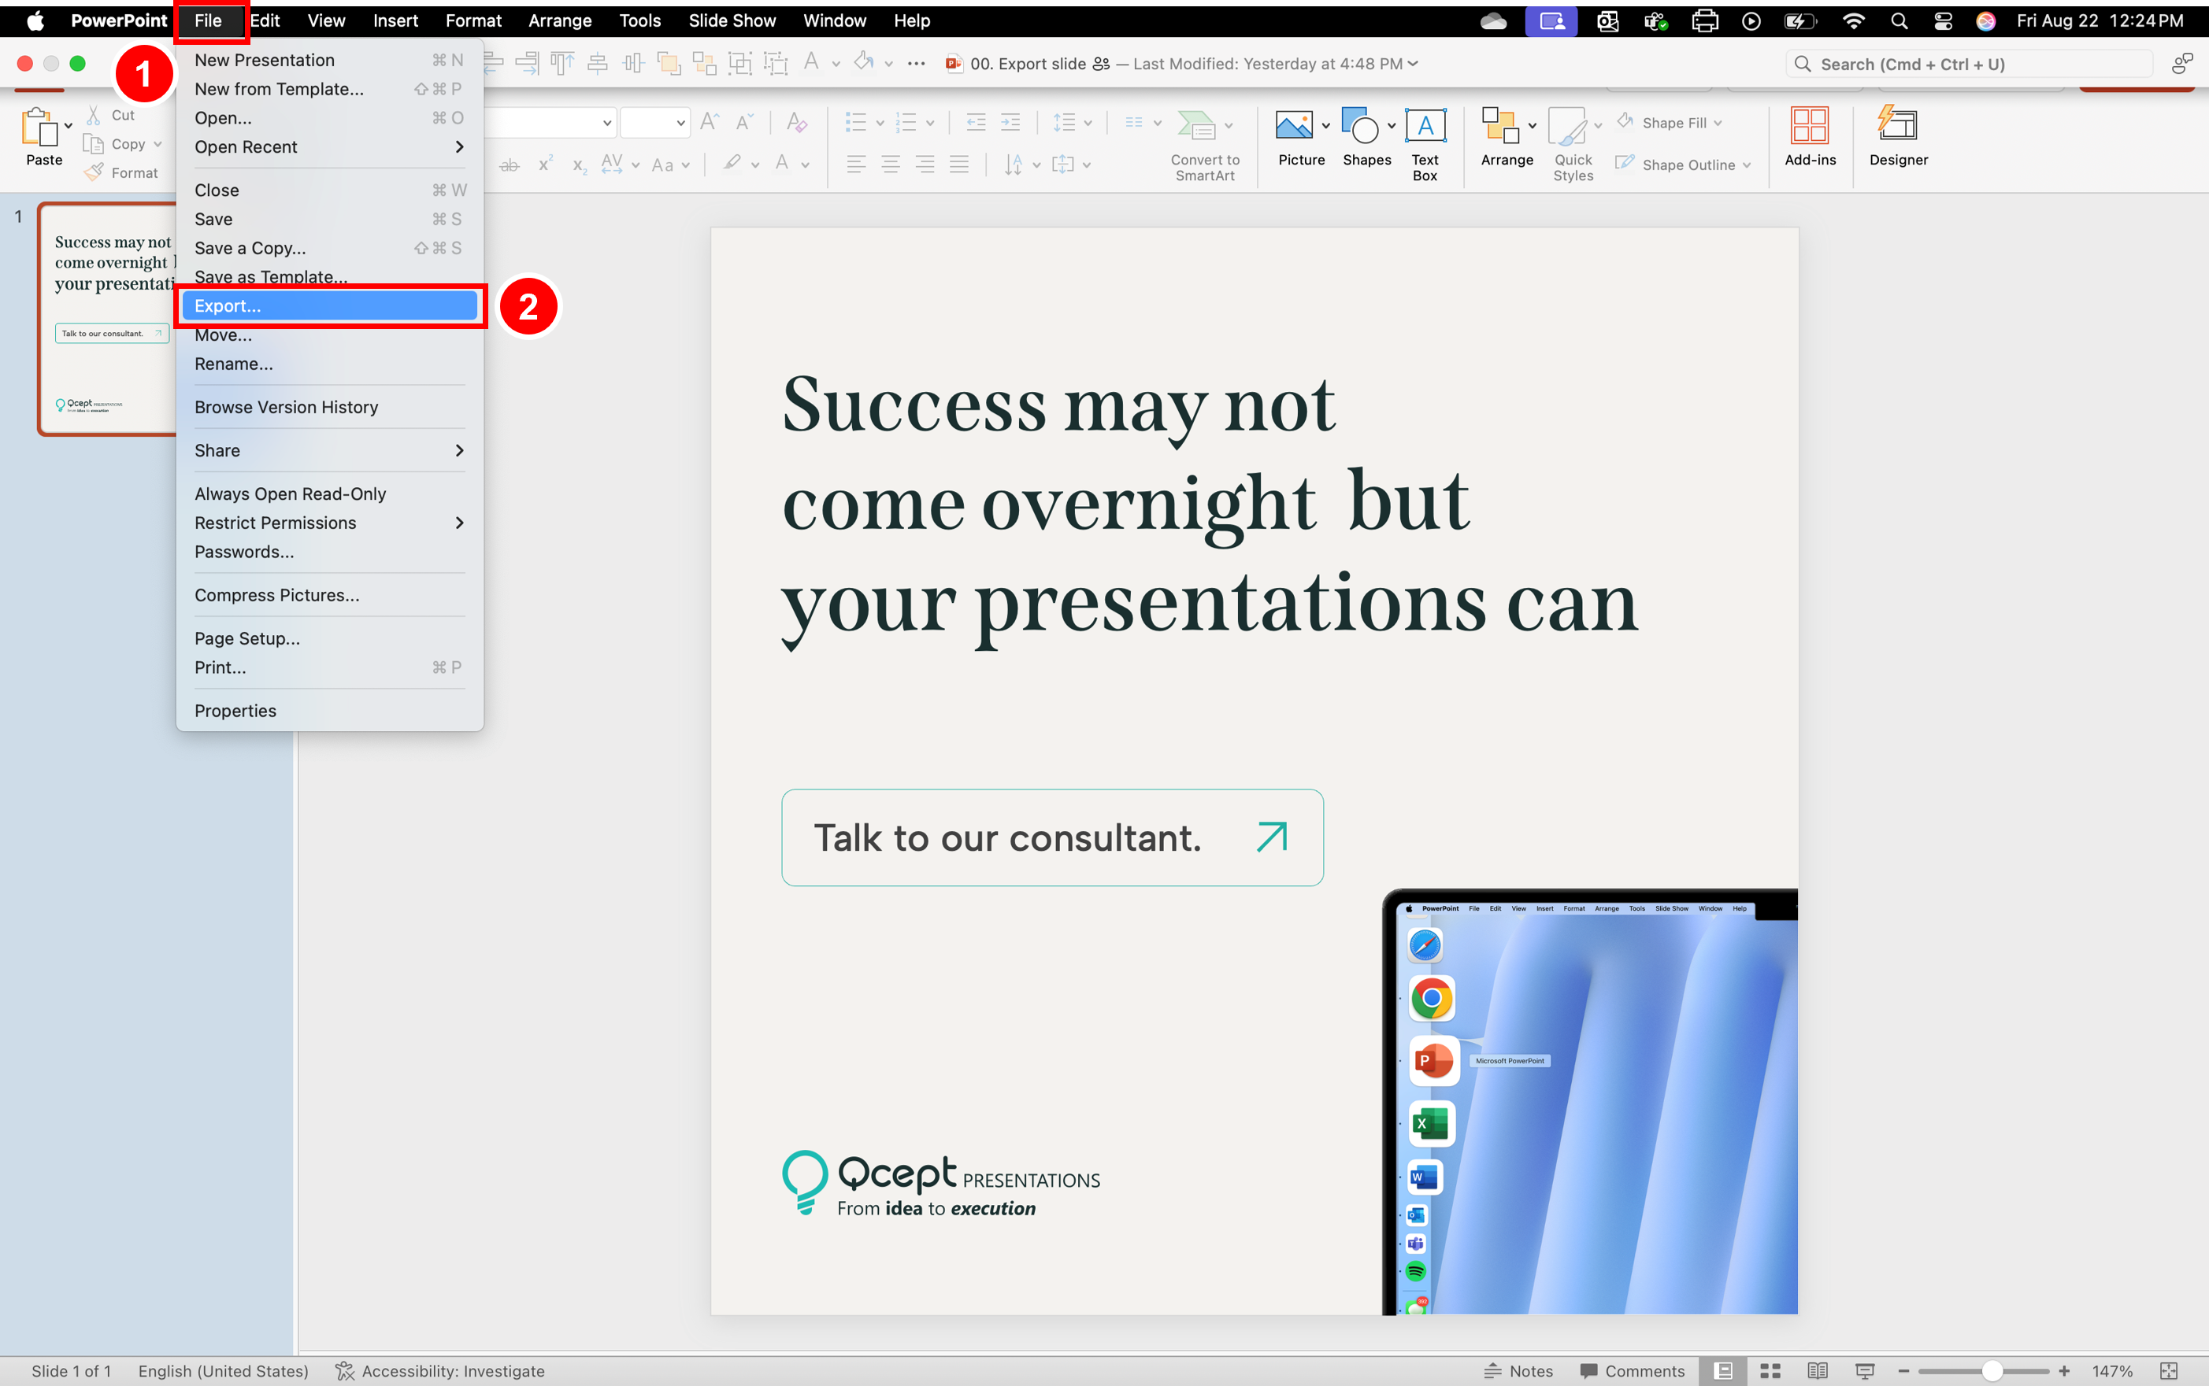
Task: Adjust the zoom slider handle
Action: pyautogui.click(x=1992, y=1370)
